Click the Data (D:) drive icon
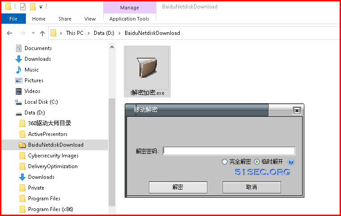Screen dimensions: 341x216 click(x=19, y=114)
